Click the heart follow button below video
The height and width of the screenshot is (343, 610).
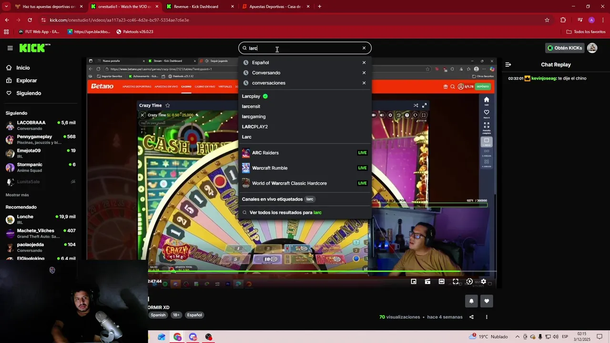[x=487, y=301]
